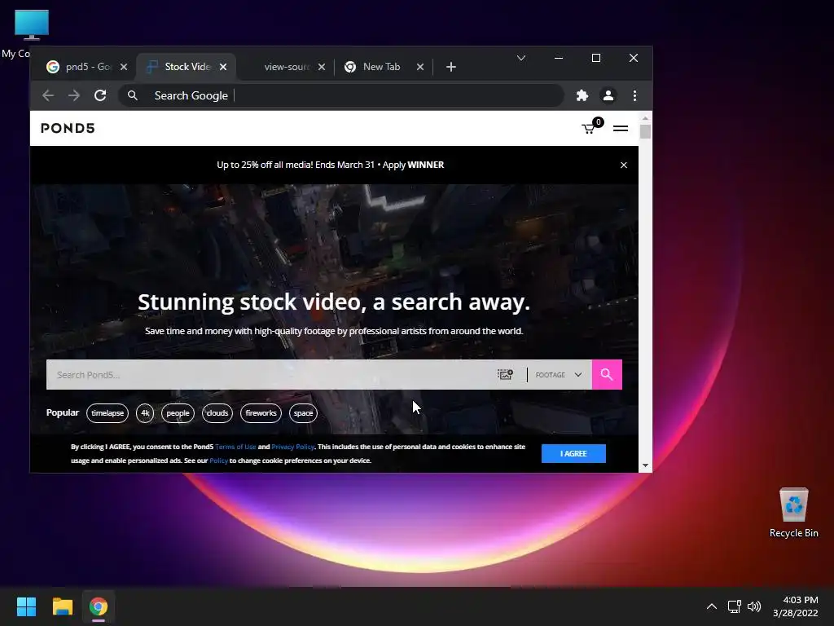Viewport: 834px width, 626px height.
Task: Open the Privacy Policy link
Action: [x=293, y=447]
